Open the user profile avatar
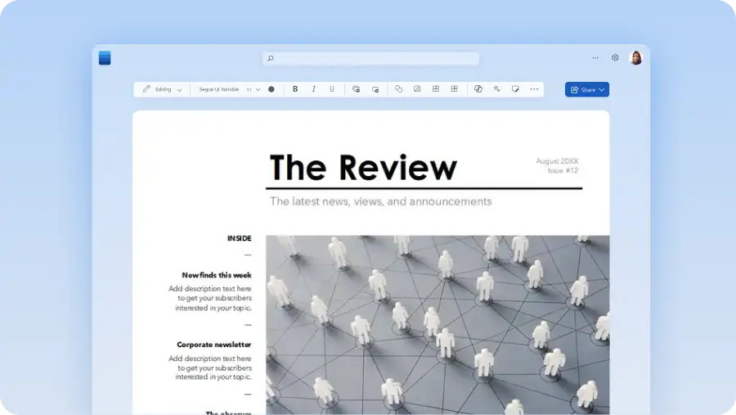Screen dimensions: 736x415 click(635, 58)
